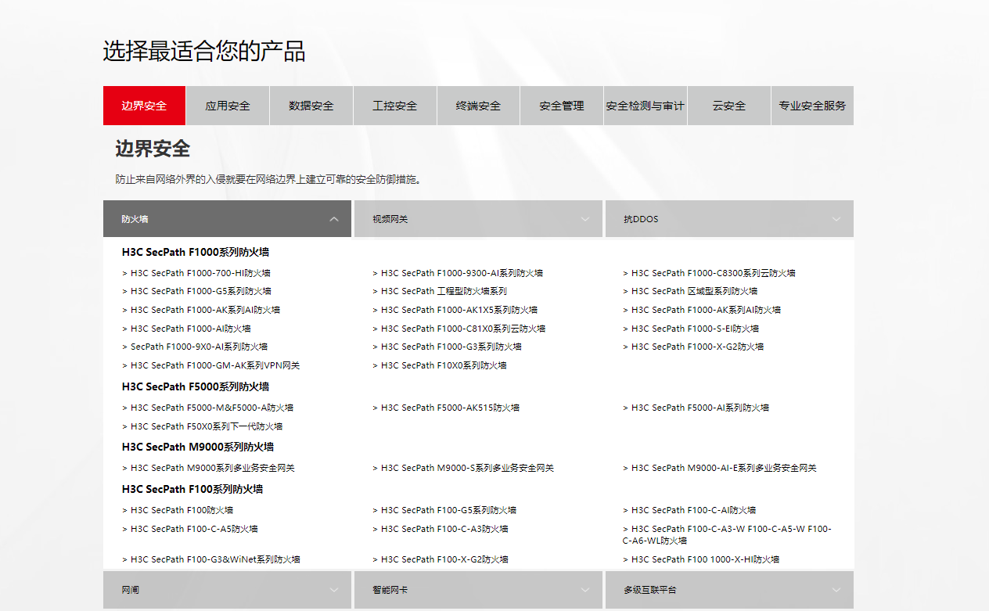The height and width of the screenshot is (611, 989).
Task: Click the H3C SecPath F100系列防火墙 heading
Action: [192, 489]
